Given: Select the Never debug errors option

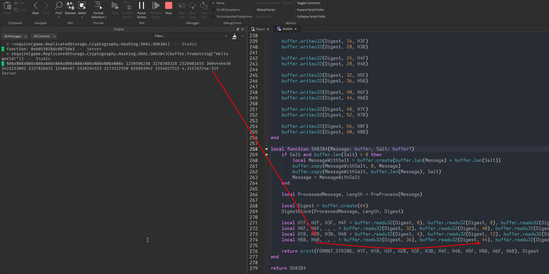Looking at the screenshot, I should coord(214,3).
